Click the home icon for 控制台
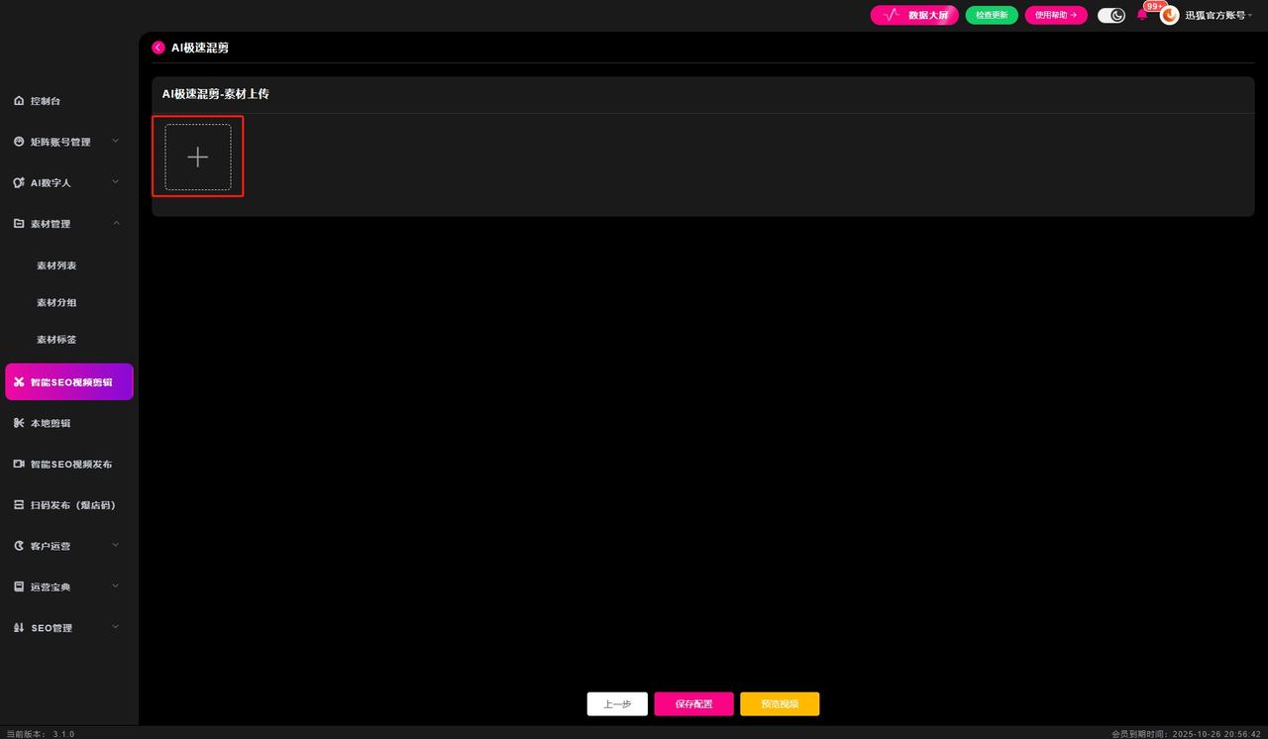Screen dimensions: 1268x739 (x=19, y=101)
